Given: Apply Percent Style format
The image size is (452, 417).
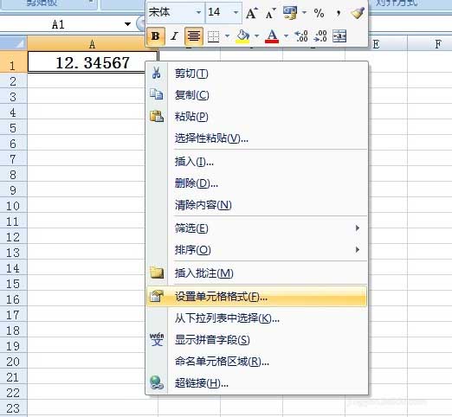Looking at the screenshot, I should 319,13.
